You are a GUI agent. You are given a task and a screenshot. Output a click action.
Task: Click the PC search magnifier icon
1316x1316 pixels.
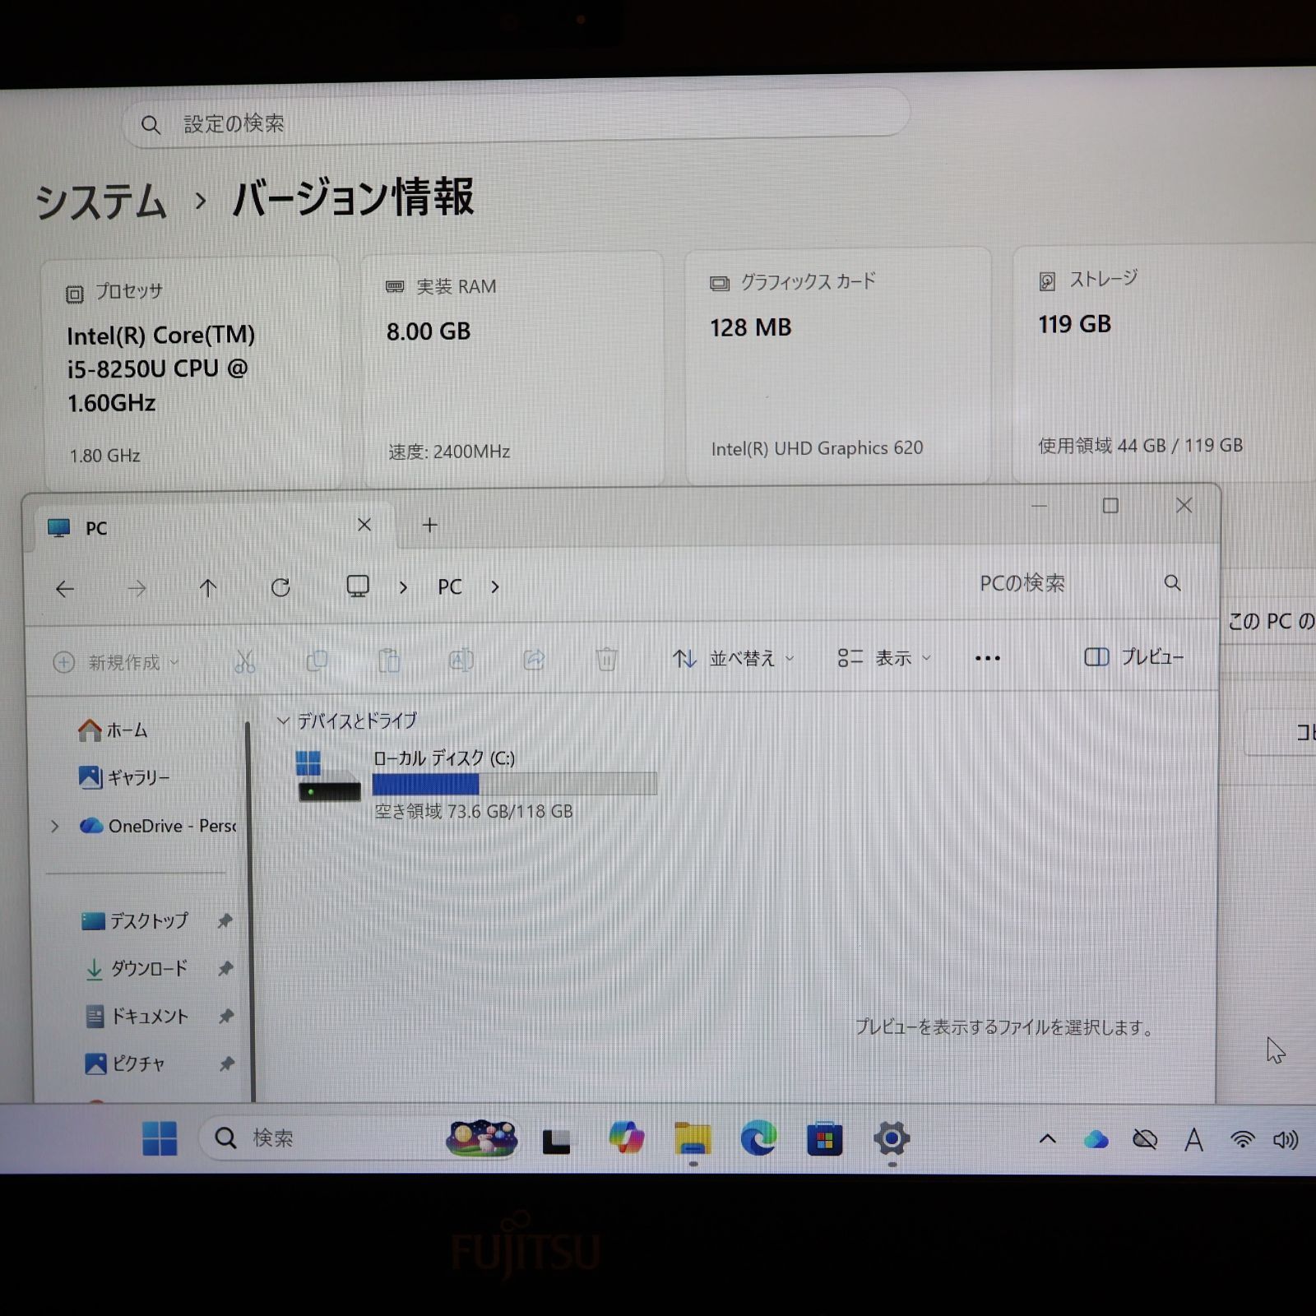1172,583
